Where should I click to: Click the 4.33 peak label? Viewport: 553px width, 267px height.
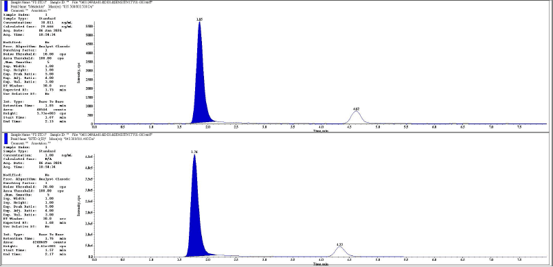coord(339,244)
